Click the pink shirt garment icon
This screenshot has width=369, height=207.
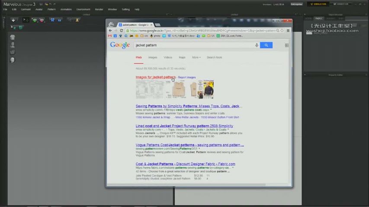[42, 20]
